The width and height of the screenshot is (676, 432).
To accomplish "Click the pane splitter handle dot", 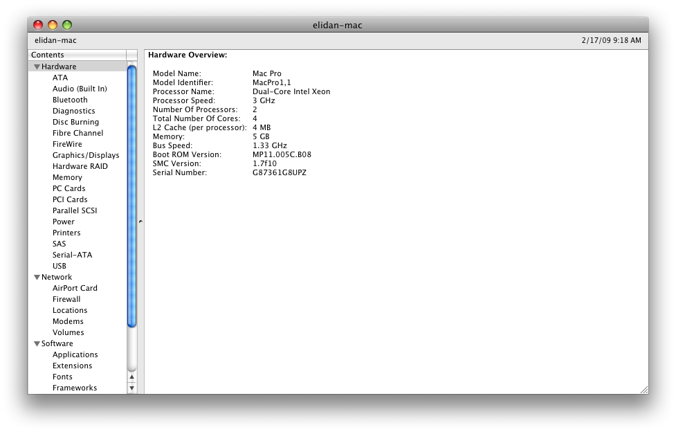I will [x=140, y=222].
